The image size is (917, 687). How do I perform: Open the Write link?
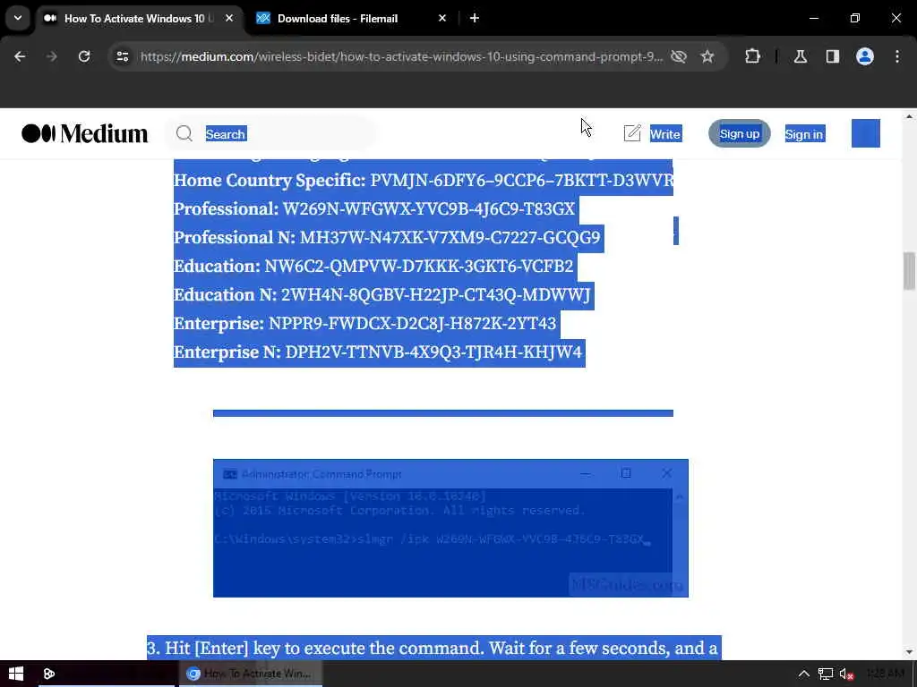(x=665, y=134)
